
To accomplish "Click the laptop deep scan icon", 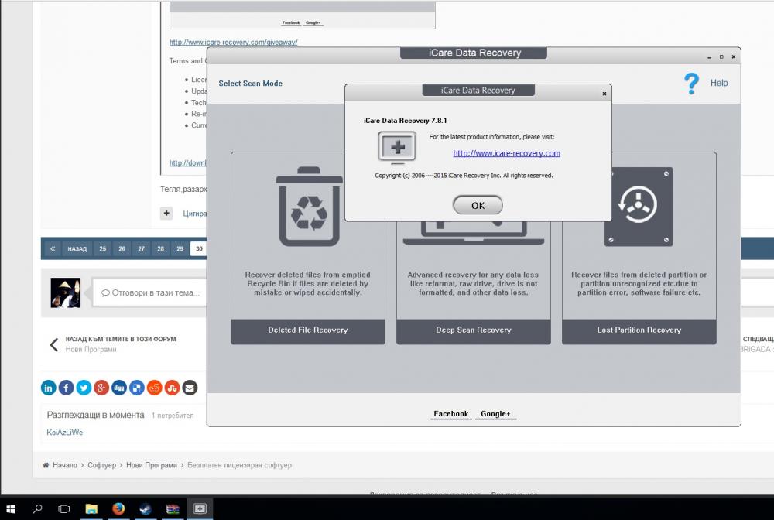I will pos(474,233).
